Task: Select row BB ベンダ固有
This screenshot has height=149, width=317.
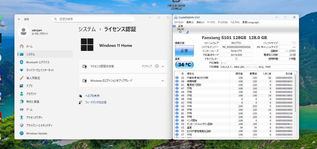Action: 234,120
